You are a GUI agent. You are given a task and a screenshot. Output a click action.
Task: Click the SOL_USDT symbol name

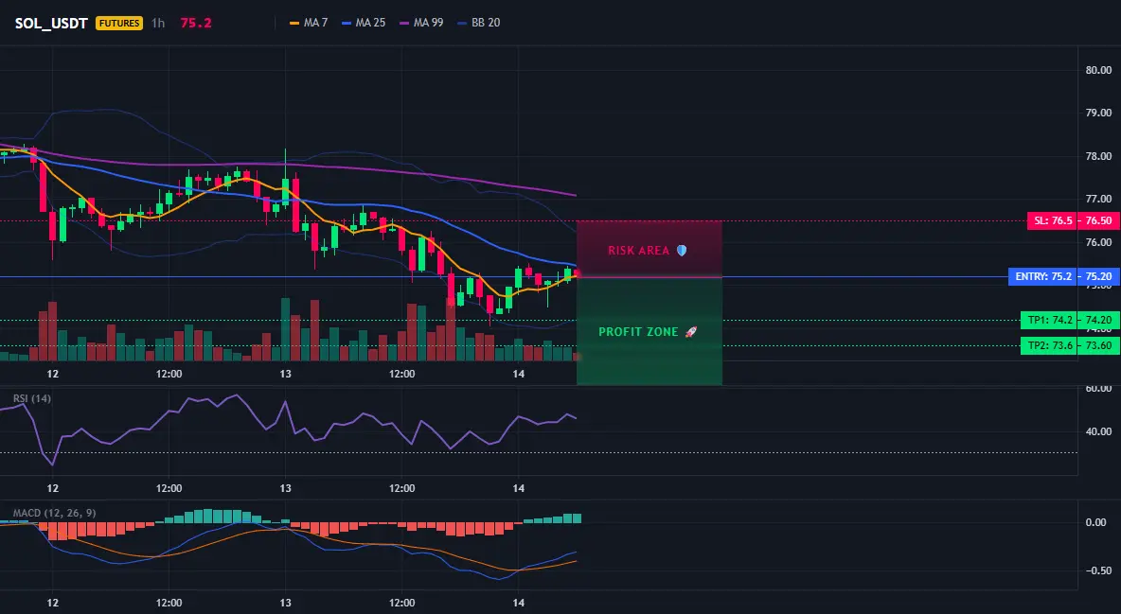[x=51, y=23]
